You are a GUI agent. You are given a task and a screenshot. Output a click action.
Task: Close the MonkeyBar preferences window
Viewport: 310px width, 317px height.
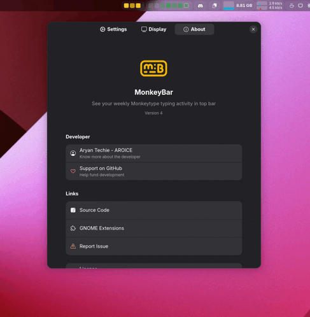point(253,29)
